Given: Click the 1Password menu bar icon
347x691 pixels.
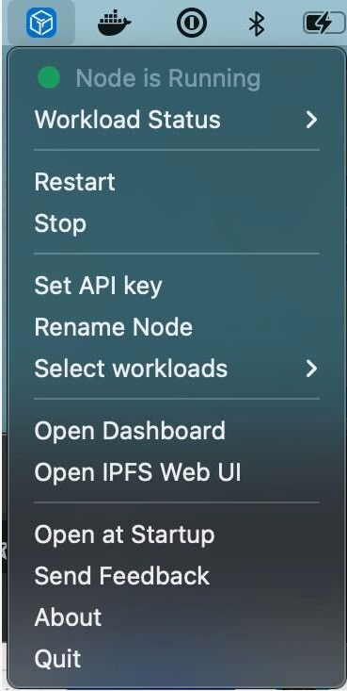Looking at the screenshot, I should tap(192, 23).
